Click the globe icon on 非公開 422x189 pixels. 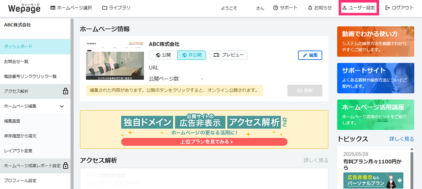tap(185, 55)
